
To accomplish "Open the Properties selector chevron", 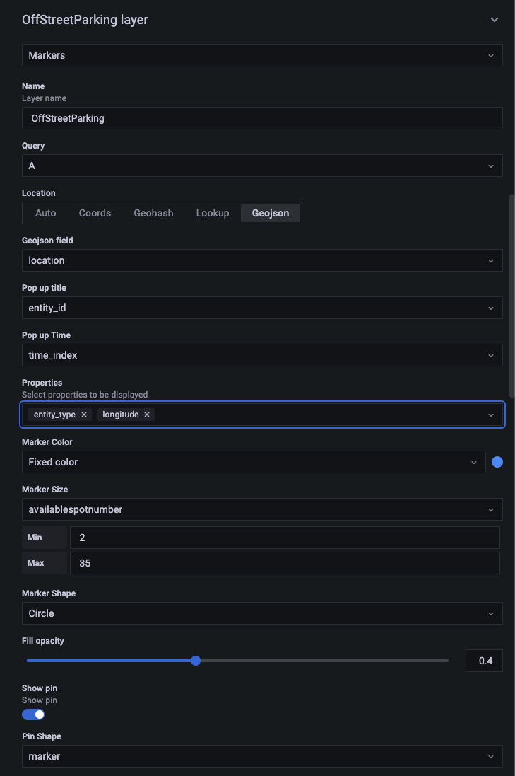I will point(491,415).
